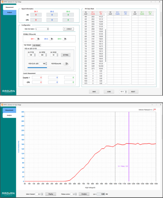Viewport: 163px width, 198px height.
Task: Click the Display button
Action: pyautogui.click(x=51, y=194)
